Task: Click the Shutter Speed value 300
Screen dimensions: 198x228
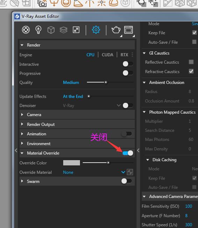Action: pyautogui.click(x=189, y=225)
